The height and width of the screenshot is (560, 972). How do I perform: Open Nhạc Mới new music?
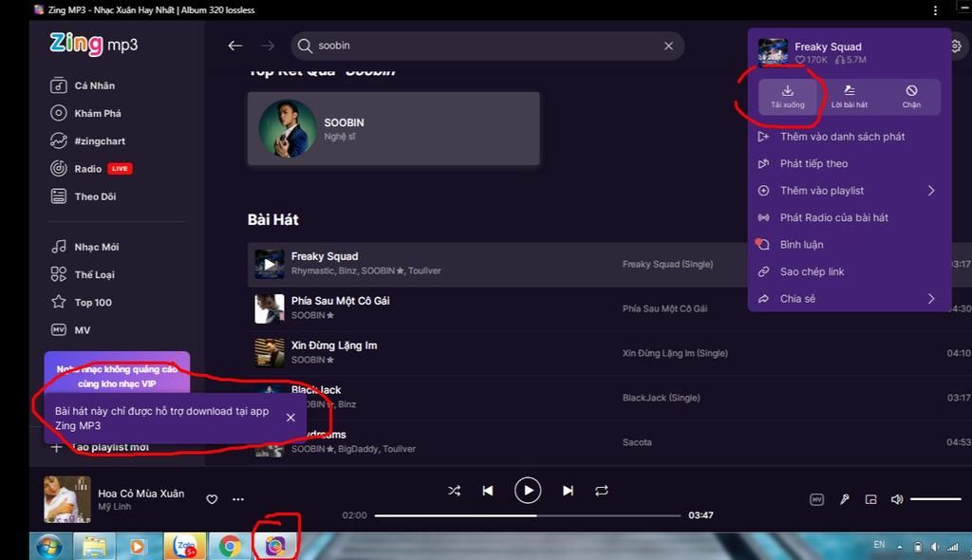(x=84, y=247)
